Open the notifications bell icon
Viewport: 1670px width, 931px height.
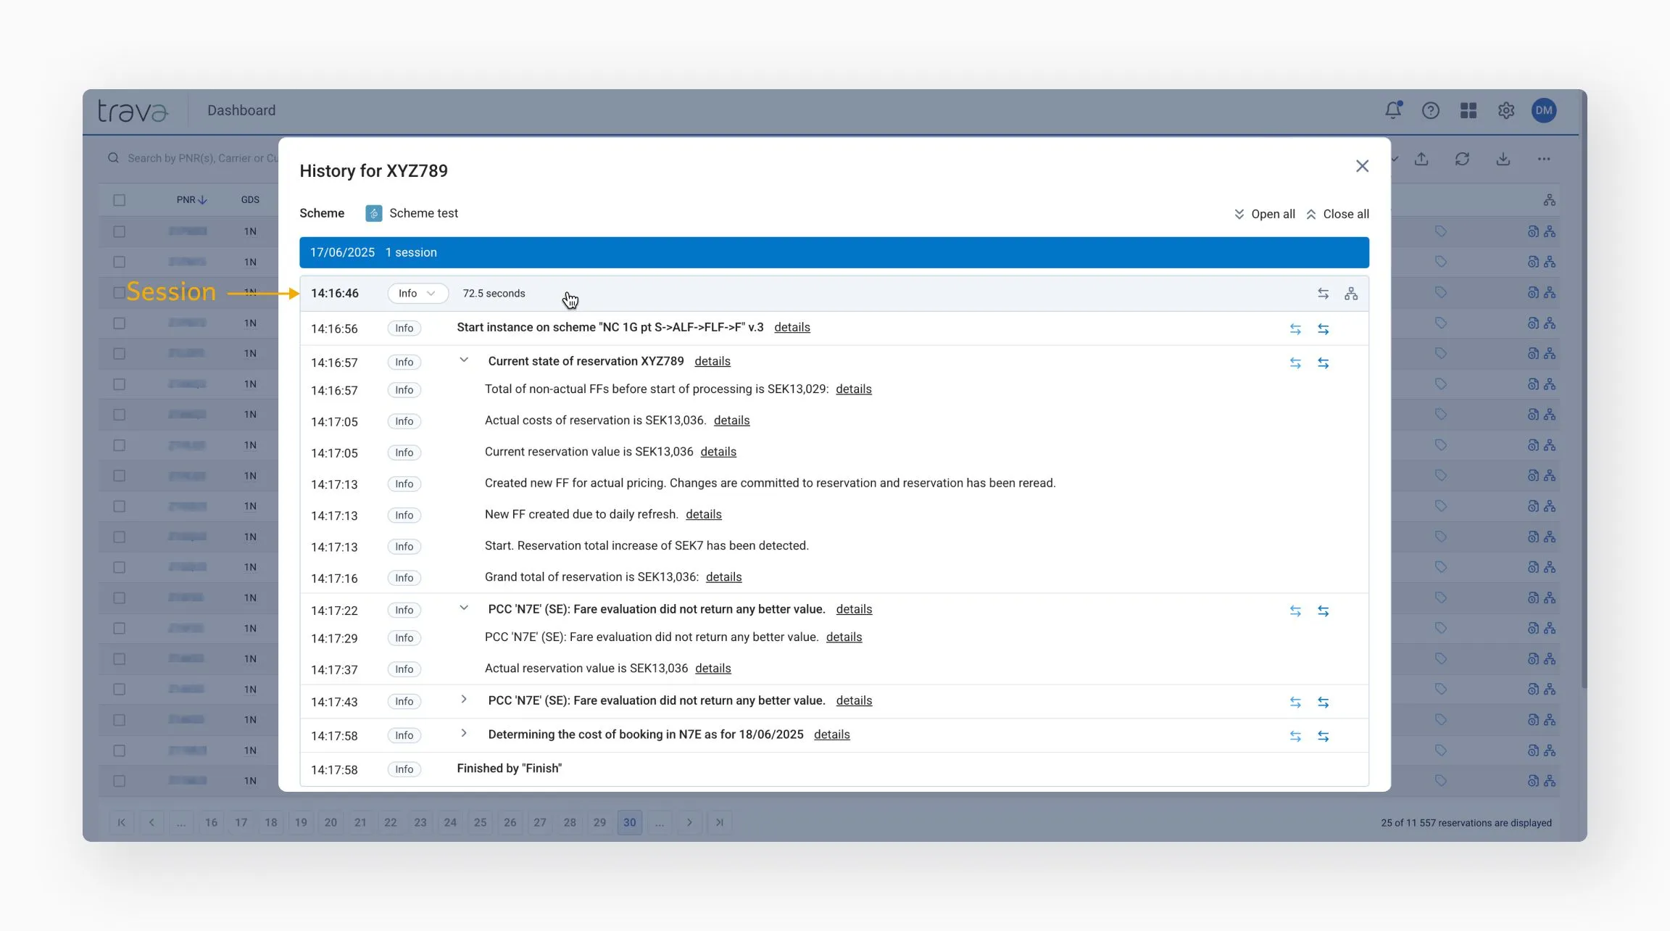1392,110
